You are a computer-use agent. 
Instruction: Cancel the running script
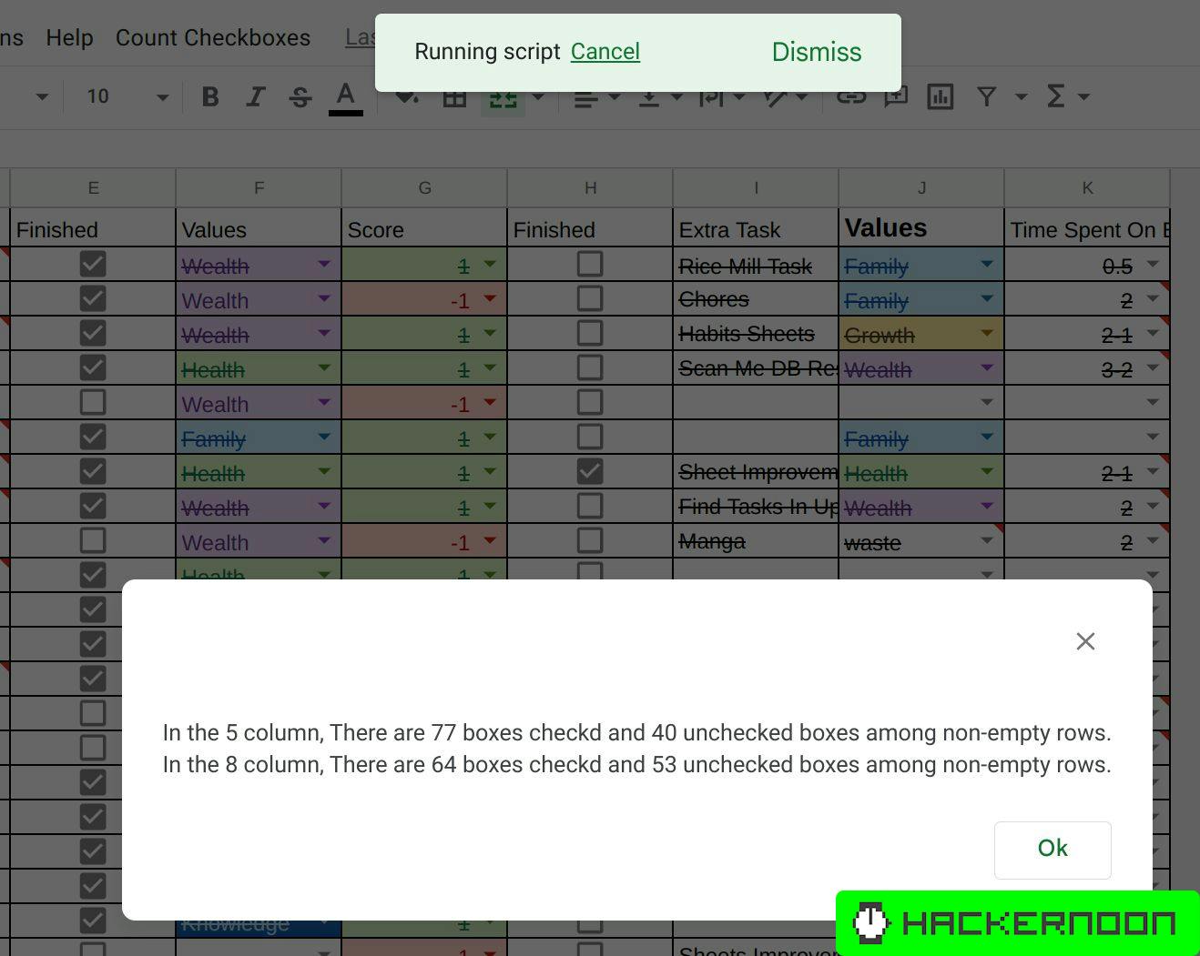[x=605, y=52]
